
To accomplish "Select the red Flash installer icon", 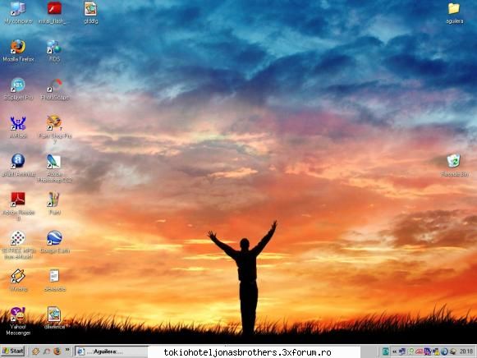I will click(x=54, y=13).
